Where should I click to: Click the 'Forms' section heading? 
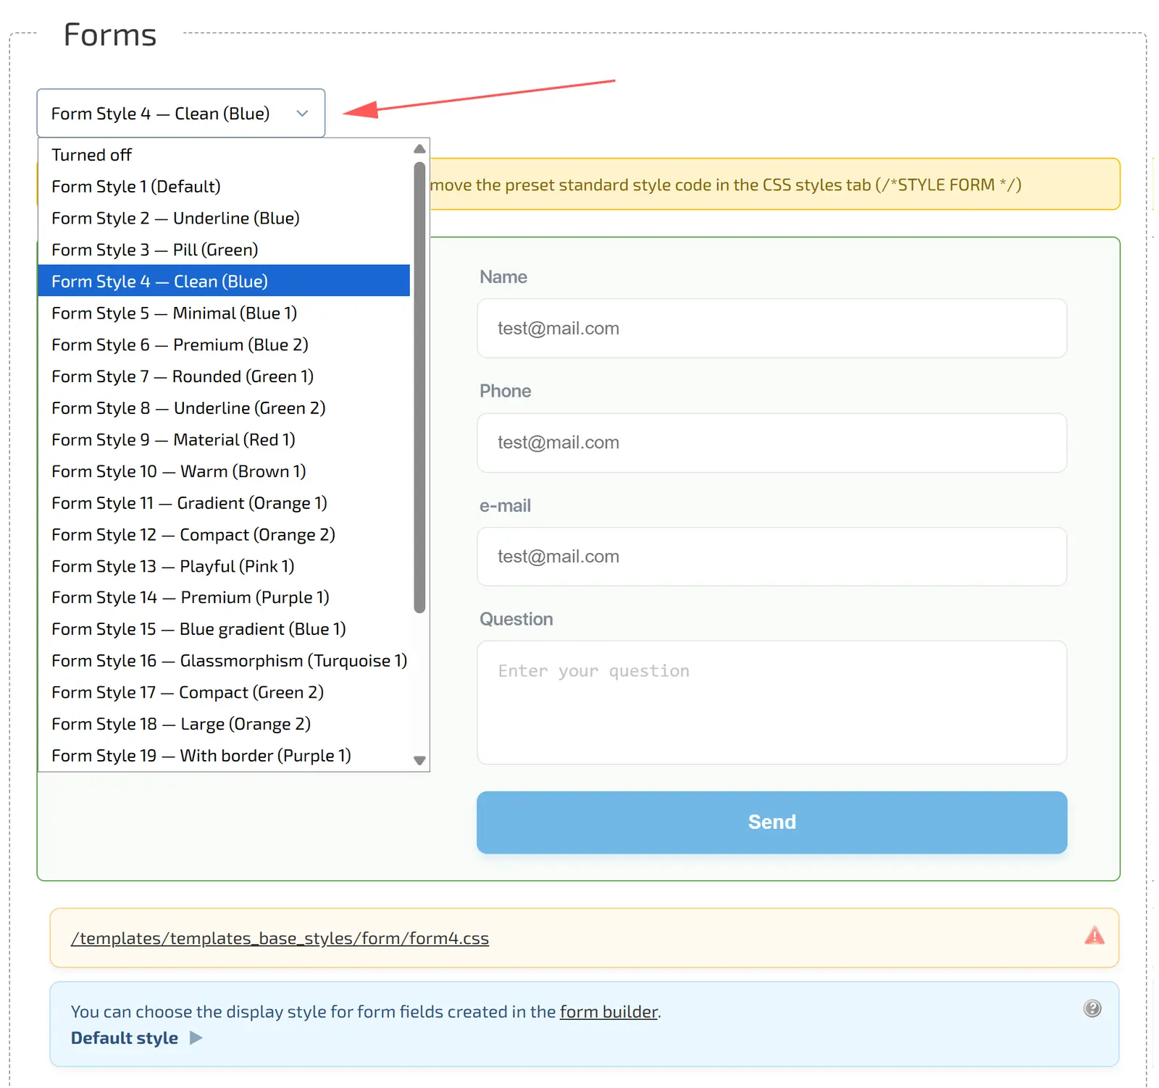click(x=110, y=35)
